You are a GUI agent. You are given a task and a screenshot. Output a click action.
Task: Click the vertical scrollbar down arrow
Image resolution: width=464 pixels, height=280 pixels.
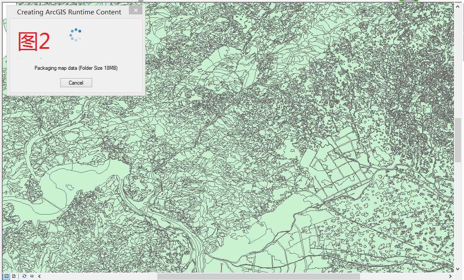point(458,269)
